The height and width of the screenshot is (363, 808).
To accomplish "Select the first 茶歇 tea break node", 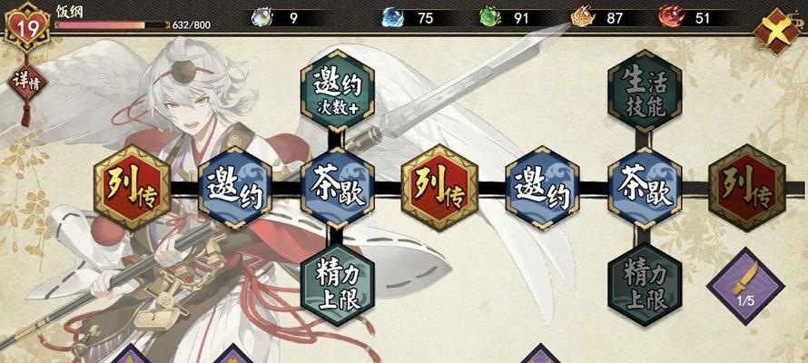I will tap(338, 188).
